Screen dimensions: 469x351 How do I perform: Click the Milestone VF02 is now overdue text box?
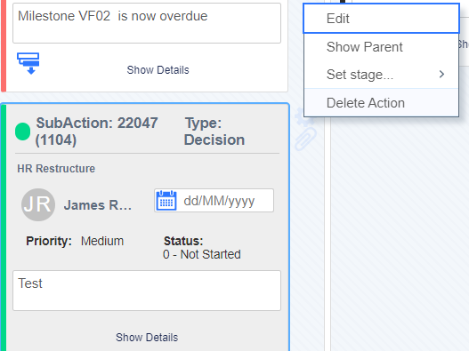147,23
